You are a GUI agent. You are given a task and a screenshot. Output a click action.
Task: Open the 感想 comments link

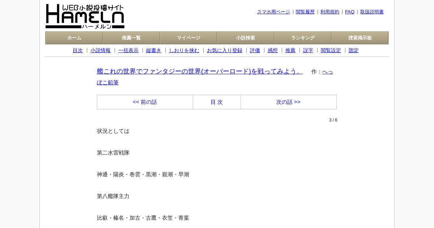point(273,51)
